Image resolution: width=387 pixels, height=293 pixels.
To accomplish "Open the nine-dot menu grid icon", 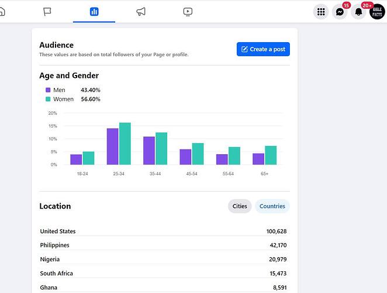I will click(321, 12).
